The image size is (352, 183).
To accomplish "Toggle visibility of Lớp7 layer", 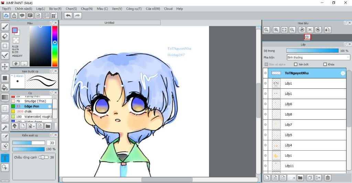I will pos(265,125).
